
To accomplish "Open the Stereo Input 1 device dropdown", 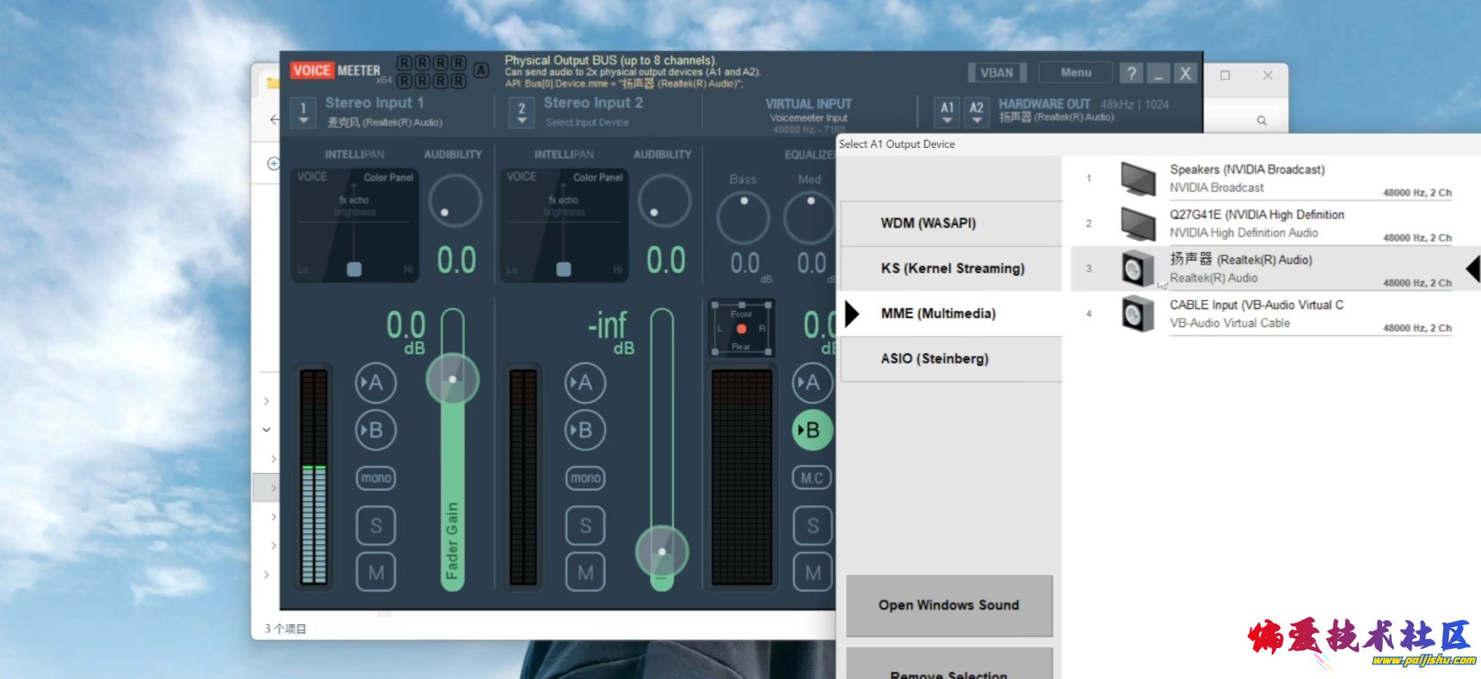I will (x=303, y=113).
